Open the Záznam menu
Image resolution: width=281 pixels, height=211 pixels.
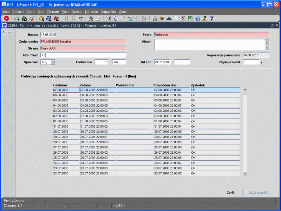click(53, 12)
